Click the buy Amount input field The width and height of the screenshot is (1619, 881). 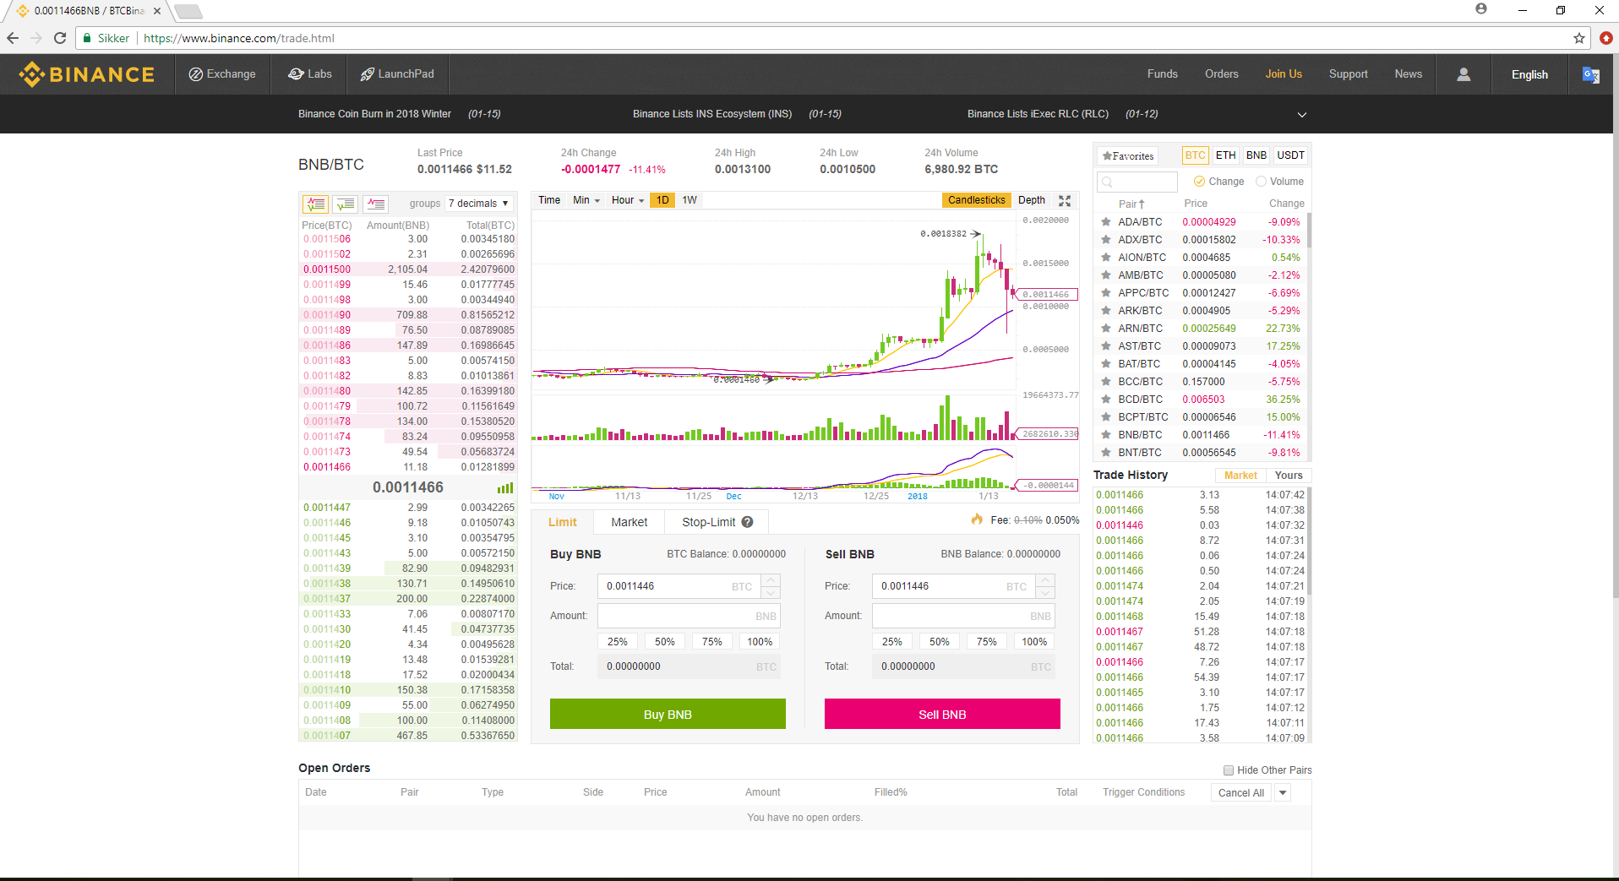point(689,616)
